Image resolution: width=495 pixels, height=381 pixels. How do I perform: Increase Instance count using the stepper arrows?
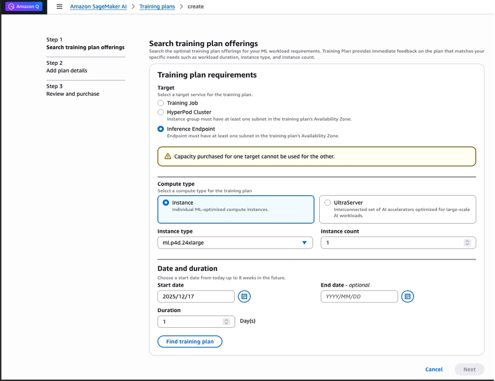tap(467, 243)
